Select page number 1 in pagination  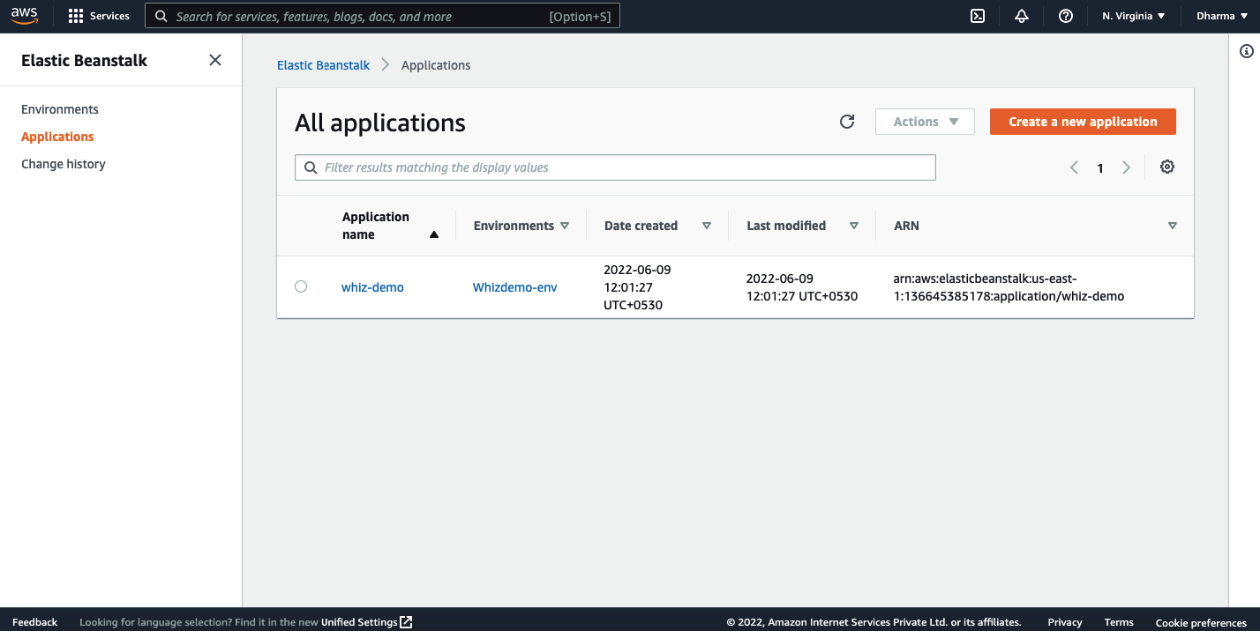point(1100,167)
